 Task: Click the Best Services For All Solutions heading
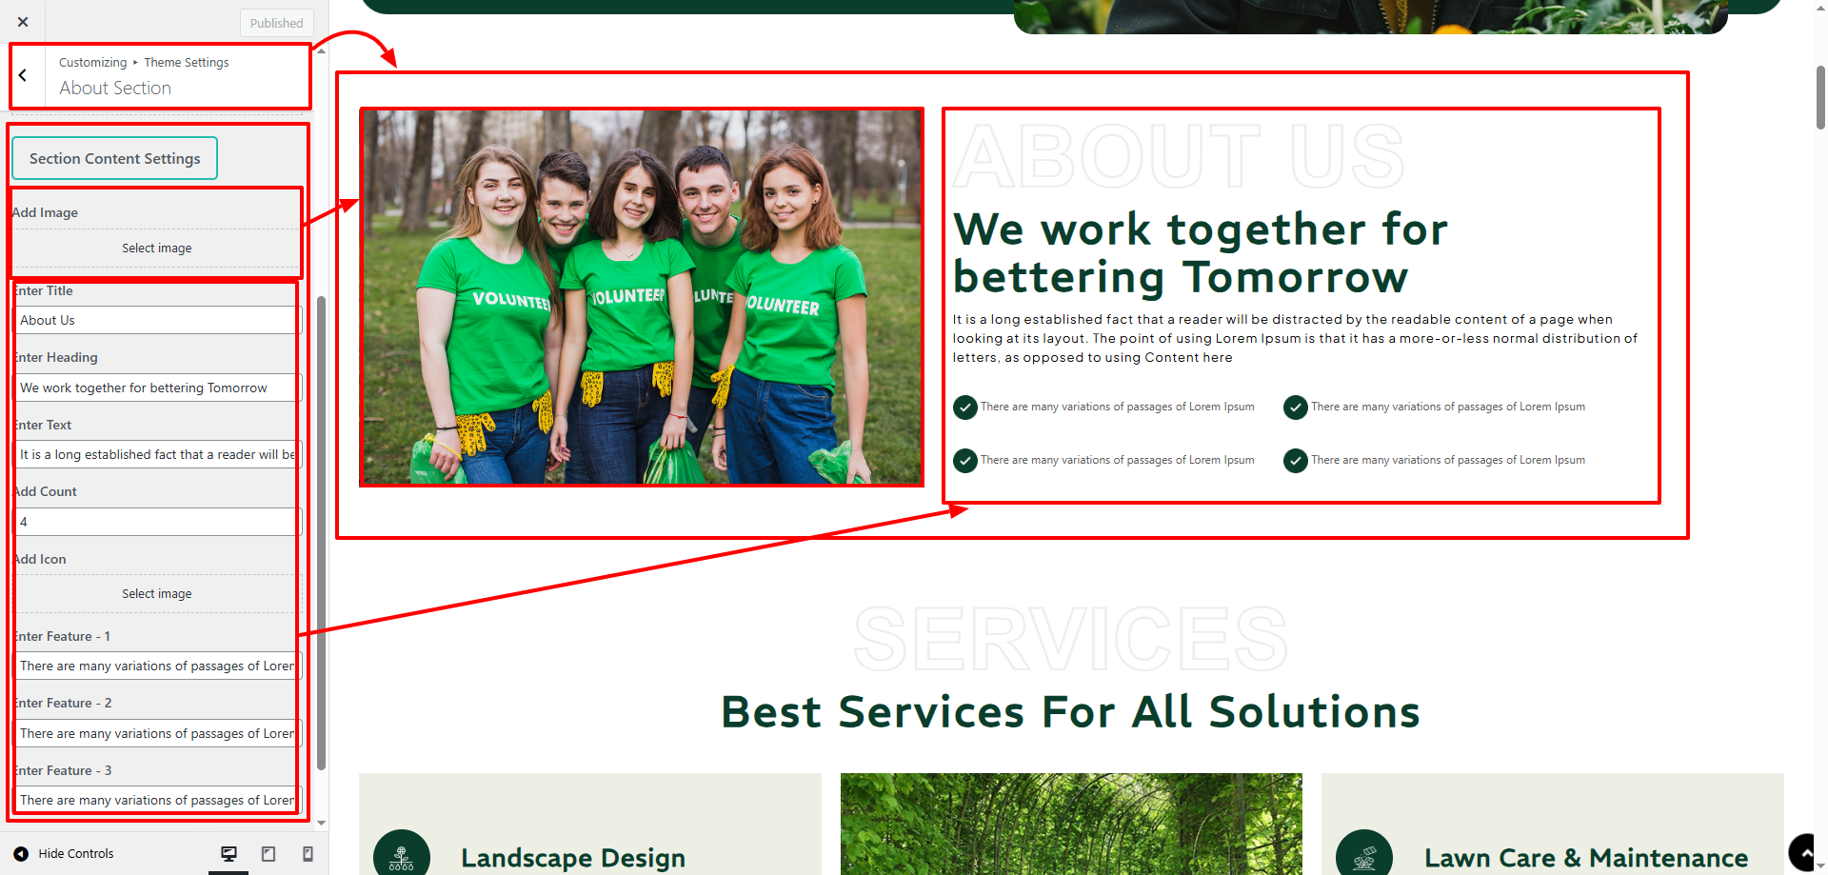point(1071,712)
